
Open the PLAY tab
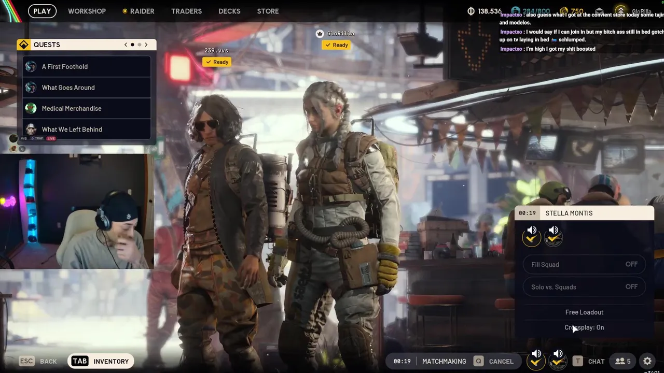pos(42,11)
